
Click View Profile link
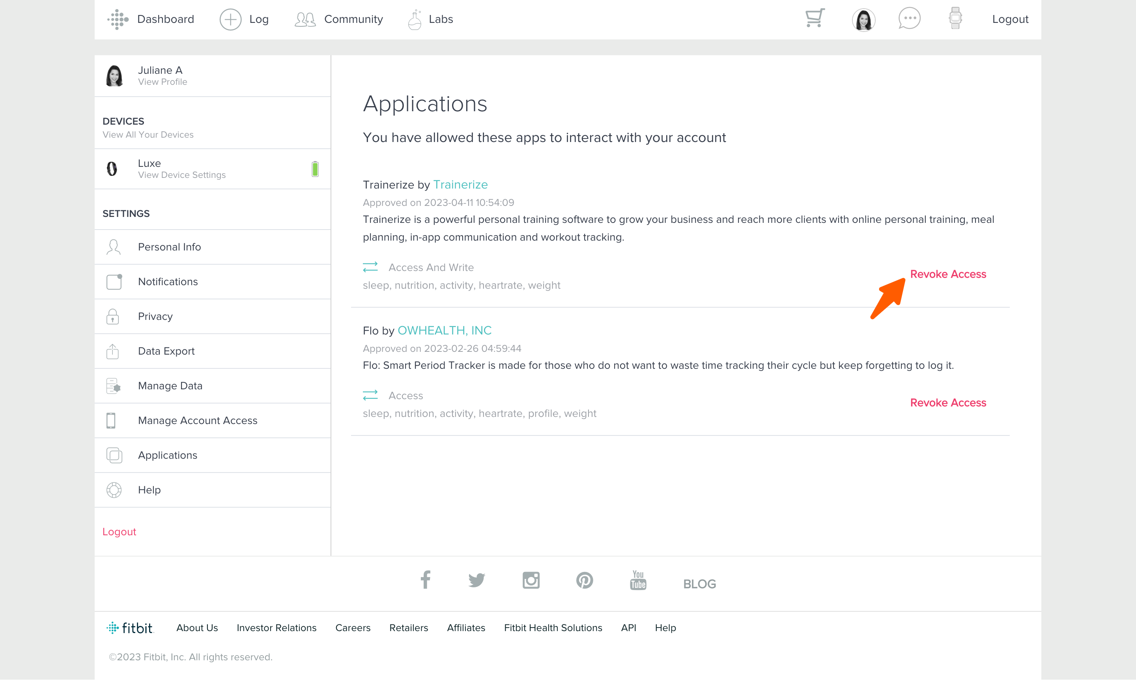coord(162,82)
